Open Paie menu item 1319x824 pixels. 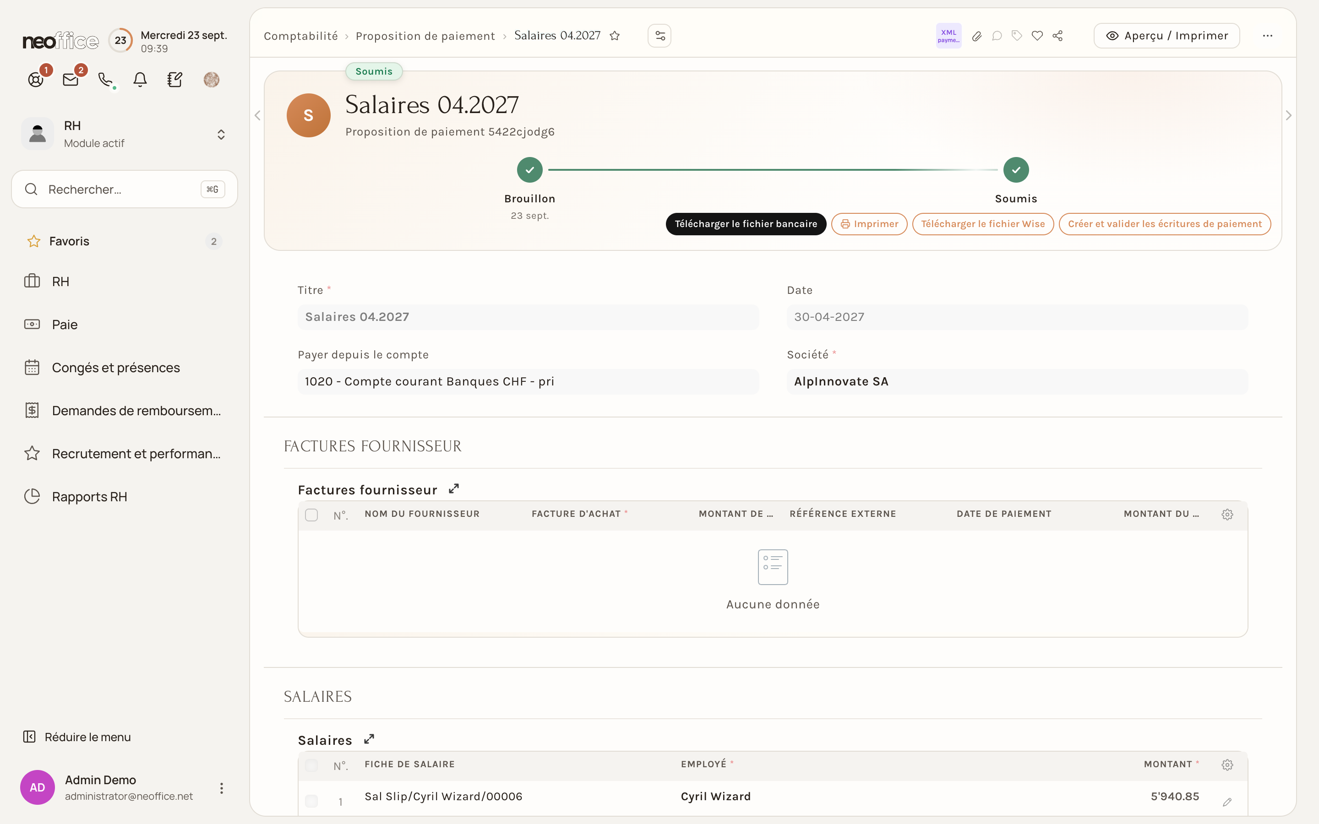124,325
